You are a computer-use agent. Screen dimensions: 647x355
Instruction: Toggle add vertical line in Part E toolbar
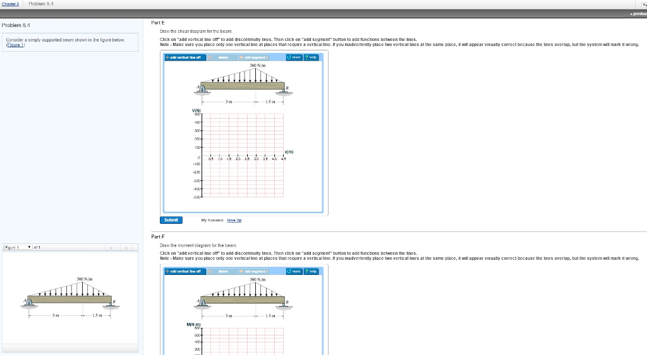click(x=185, y=57)
